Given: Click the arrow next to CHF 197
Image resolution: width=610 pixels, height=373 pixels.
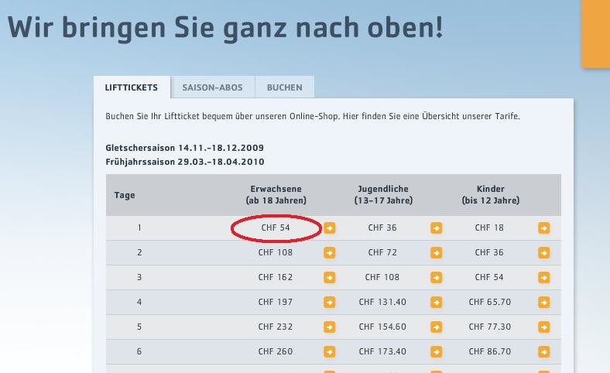Looking at the screenshot, I should pyautogui.click(x=330, y=303).
